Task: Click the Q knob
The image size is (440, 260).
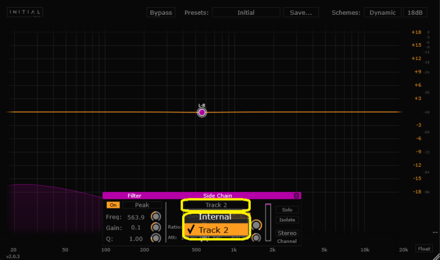Action: tap(156, 239)
